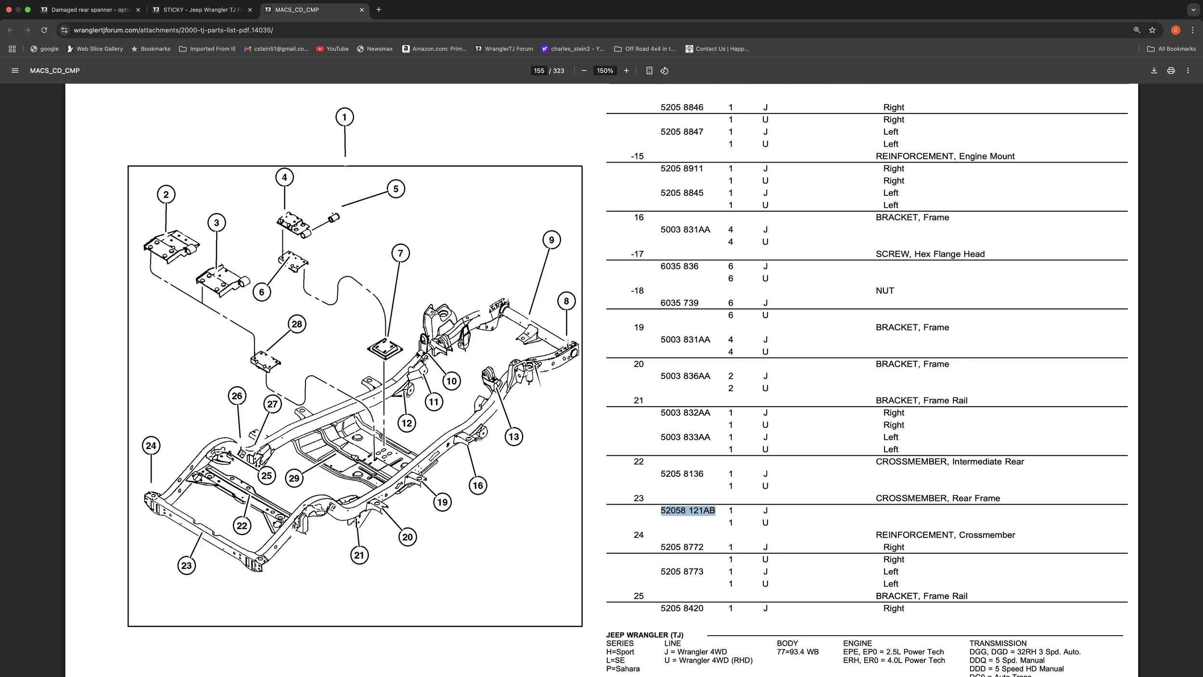Open site information icon in address bar
The image size is (1203, 677).
[64, 30]
